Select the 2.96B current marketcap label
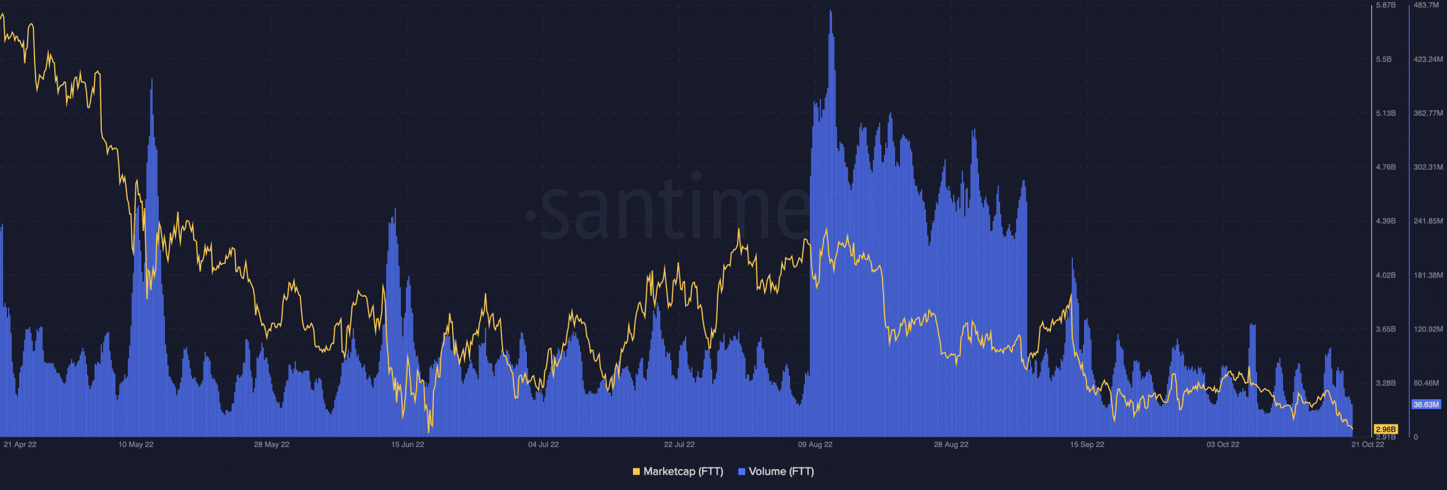Viewport: 1447px width, 490px height. coord(1385,430)
